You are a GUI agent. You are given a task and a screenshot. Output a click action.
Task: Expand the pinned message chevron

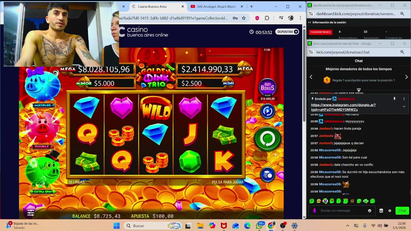[x=404, y=107]
